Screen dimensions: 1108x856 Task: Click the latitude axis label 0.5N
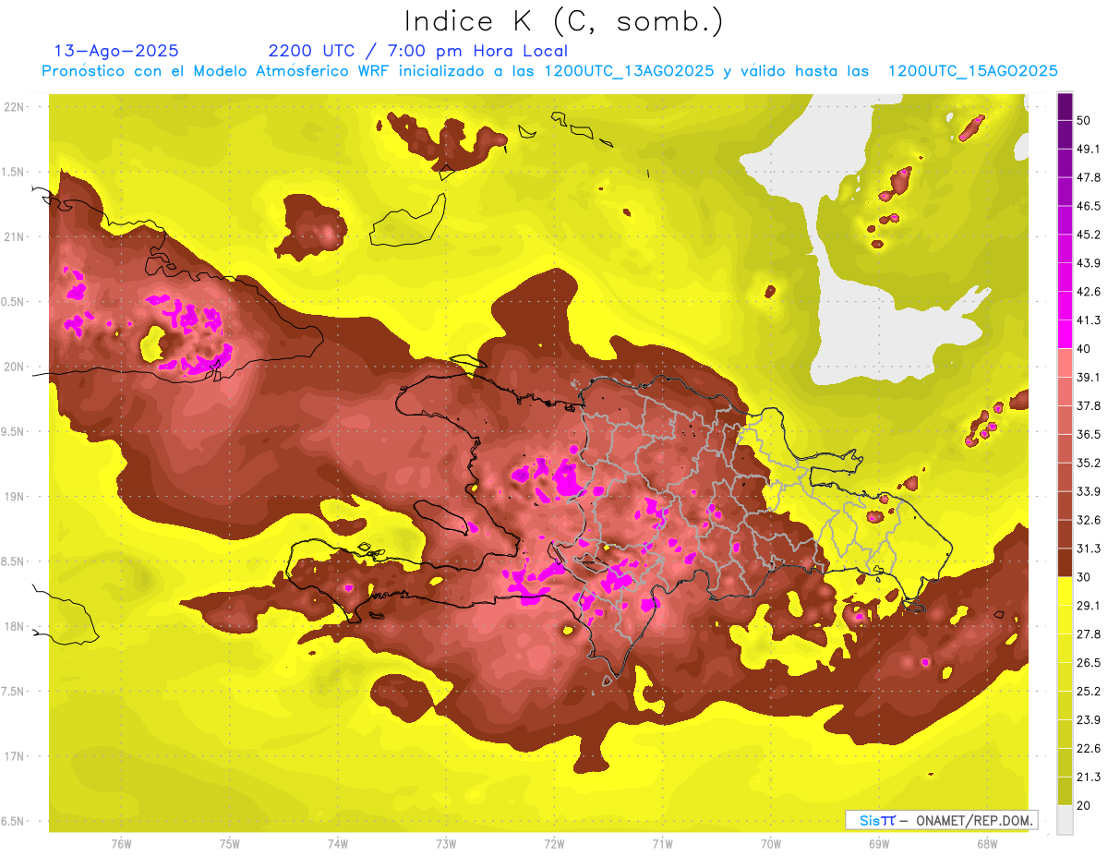tap(12, 302)
